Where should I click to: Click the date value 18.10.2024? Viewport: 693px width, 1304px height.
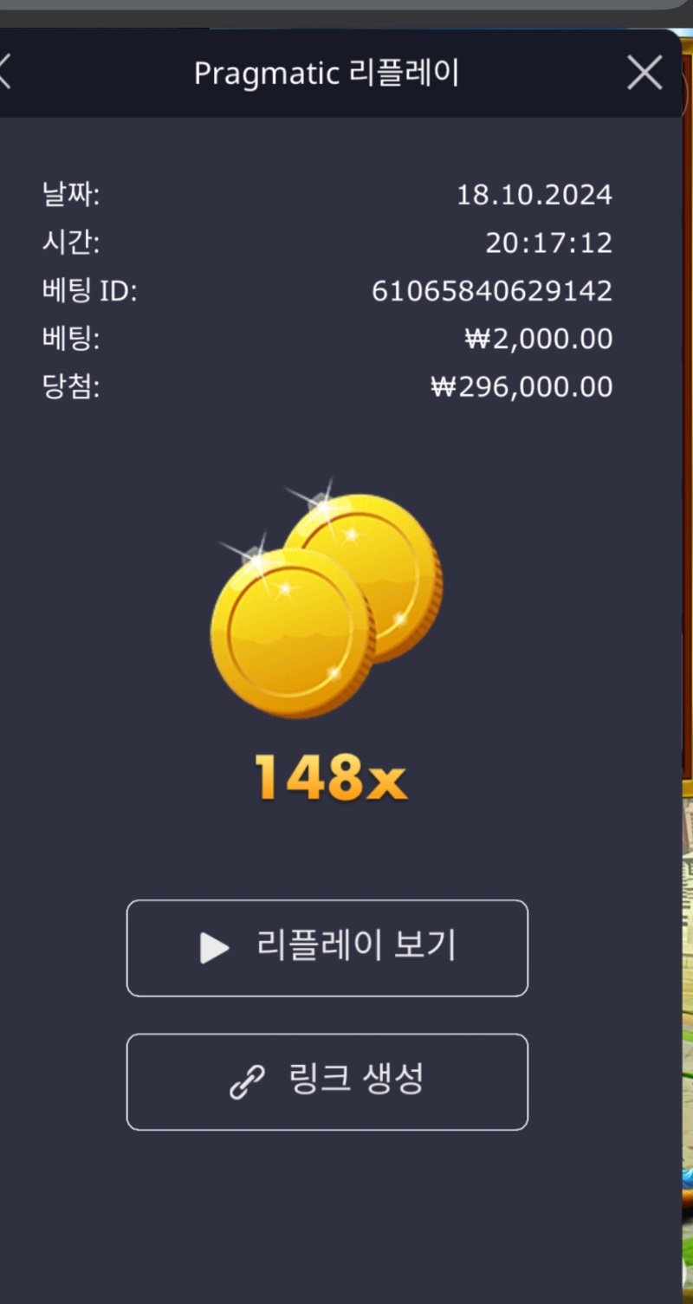[x=534, y=195]
